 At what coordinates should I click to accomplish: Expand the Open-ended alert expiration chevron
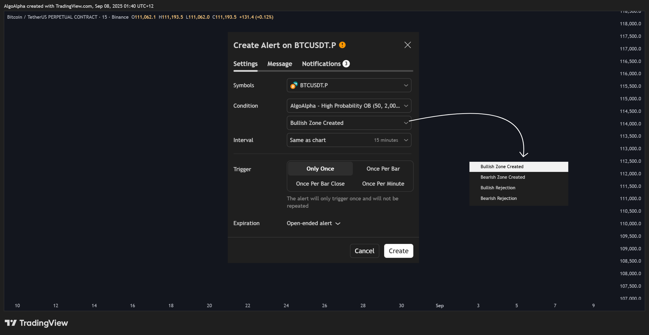click(x=338, y=223)
